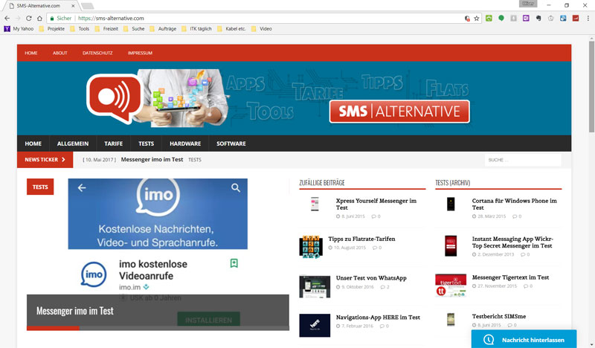The height and width of the screenshot is (348, 595).
Task: Click HOME in the dark navigation bar
Action: point(33,144)
